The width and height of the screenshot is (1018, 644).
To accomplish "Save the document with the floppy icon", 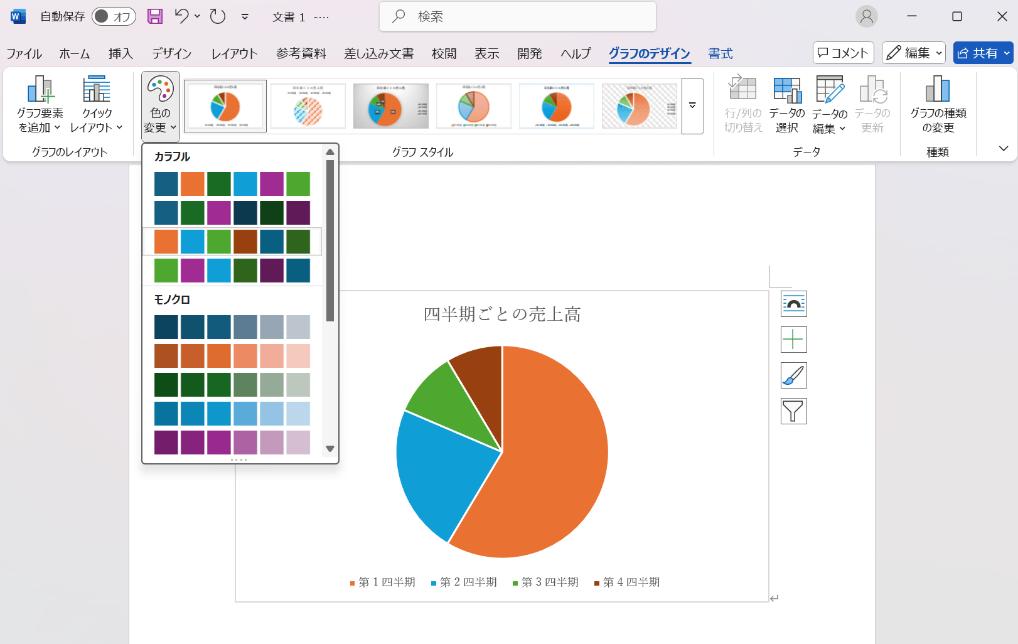I will click(x=155, y=17).
